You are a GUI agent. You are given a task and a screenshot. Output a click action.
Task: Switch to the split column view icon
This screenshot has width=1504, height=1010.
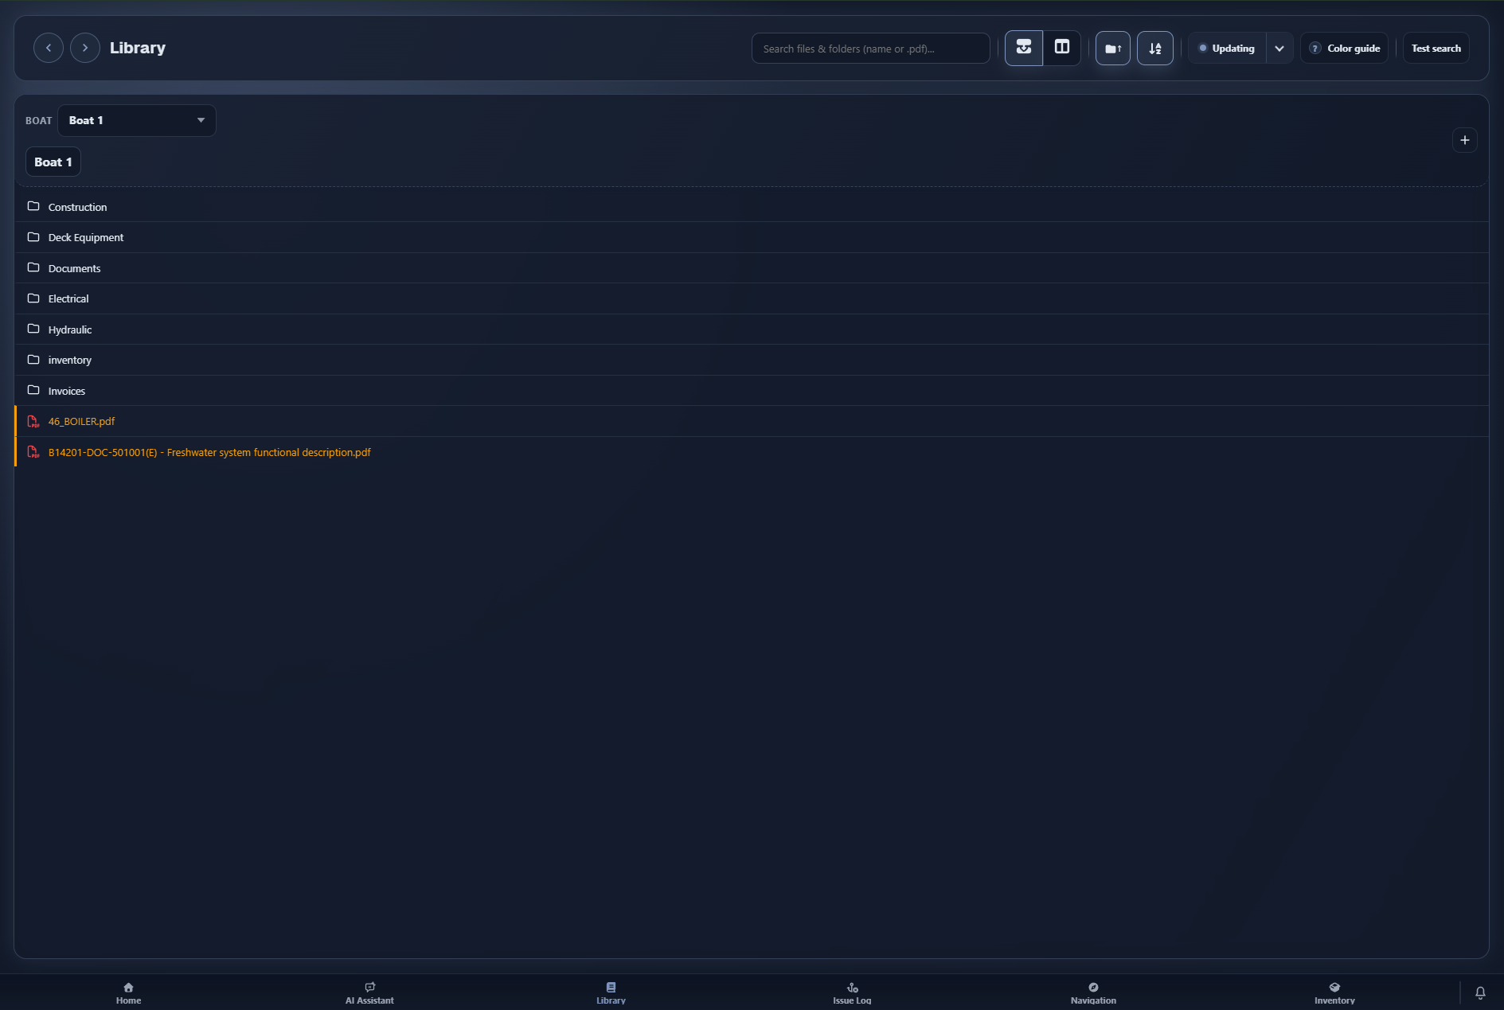pyautogui.click(x=1062, y=48)
